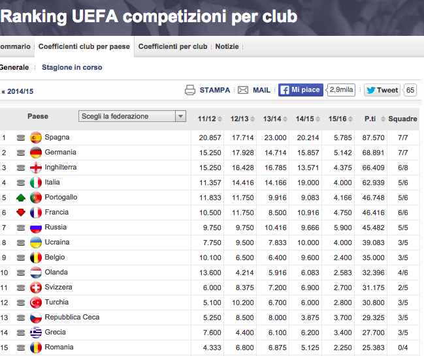Sort table by P.ti column
The height and width of the screenshot is (356, 424).
[373, 119]
